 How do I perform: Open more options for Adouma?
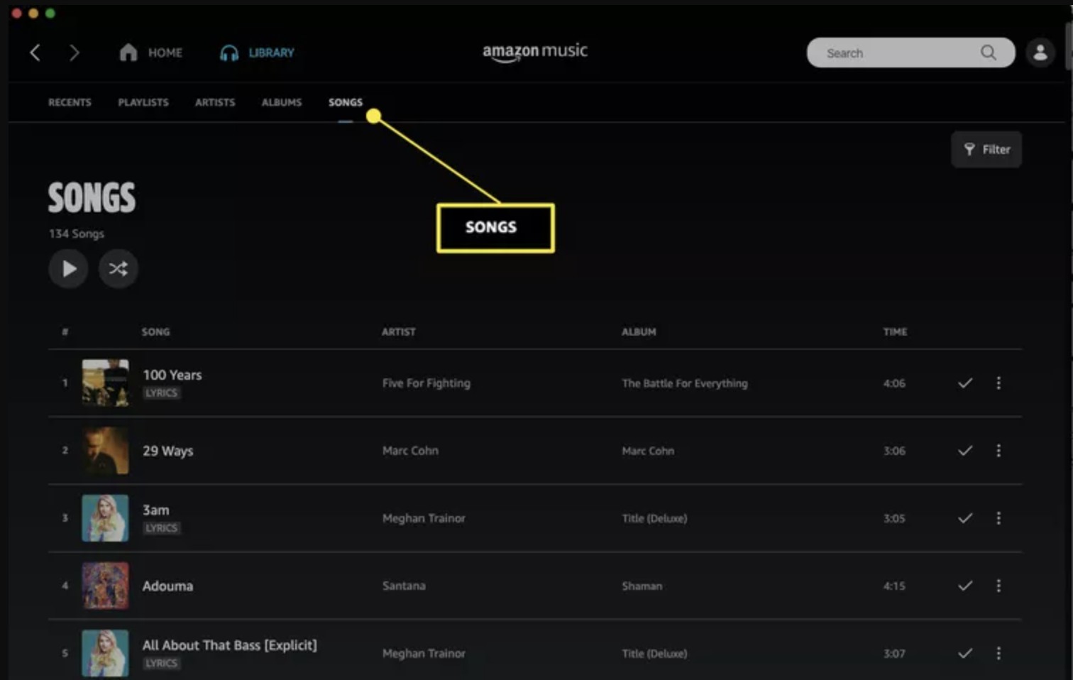[x=998, y=586]
